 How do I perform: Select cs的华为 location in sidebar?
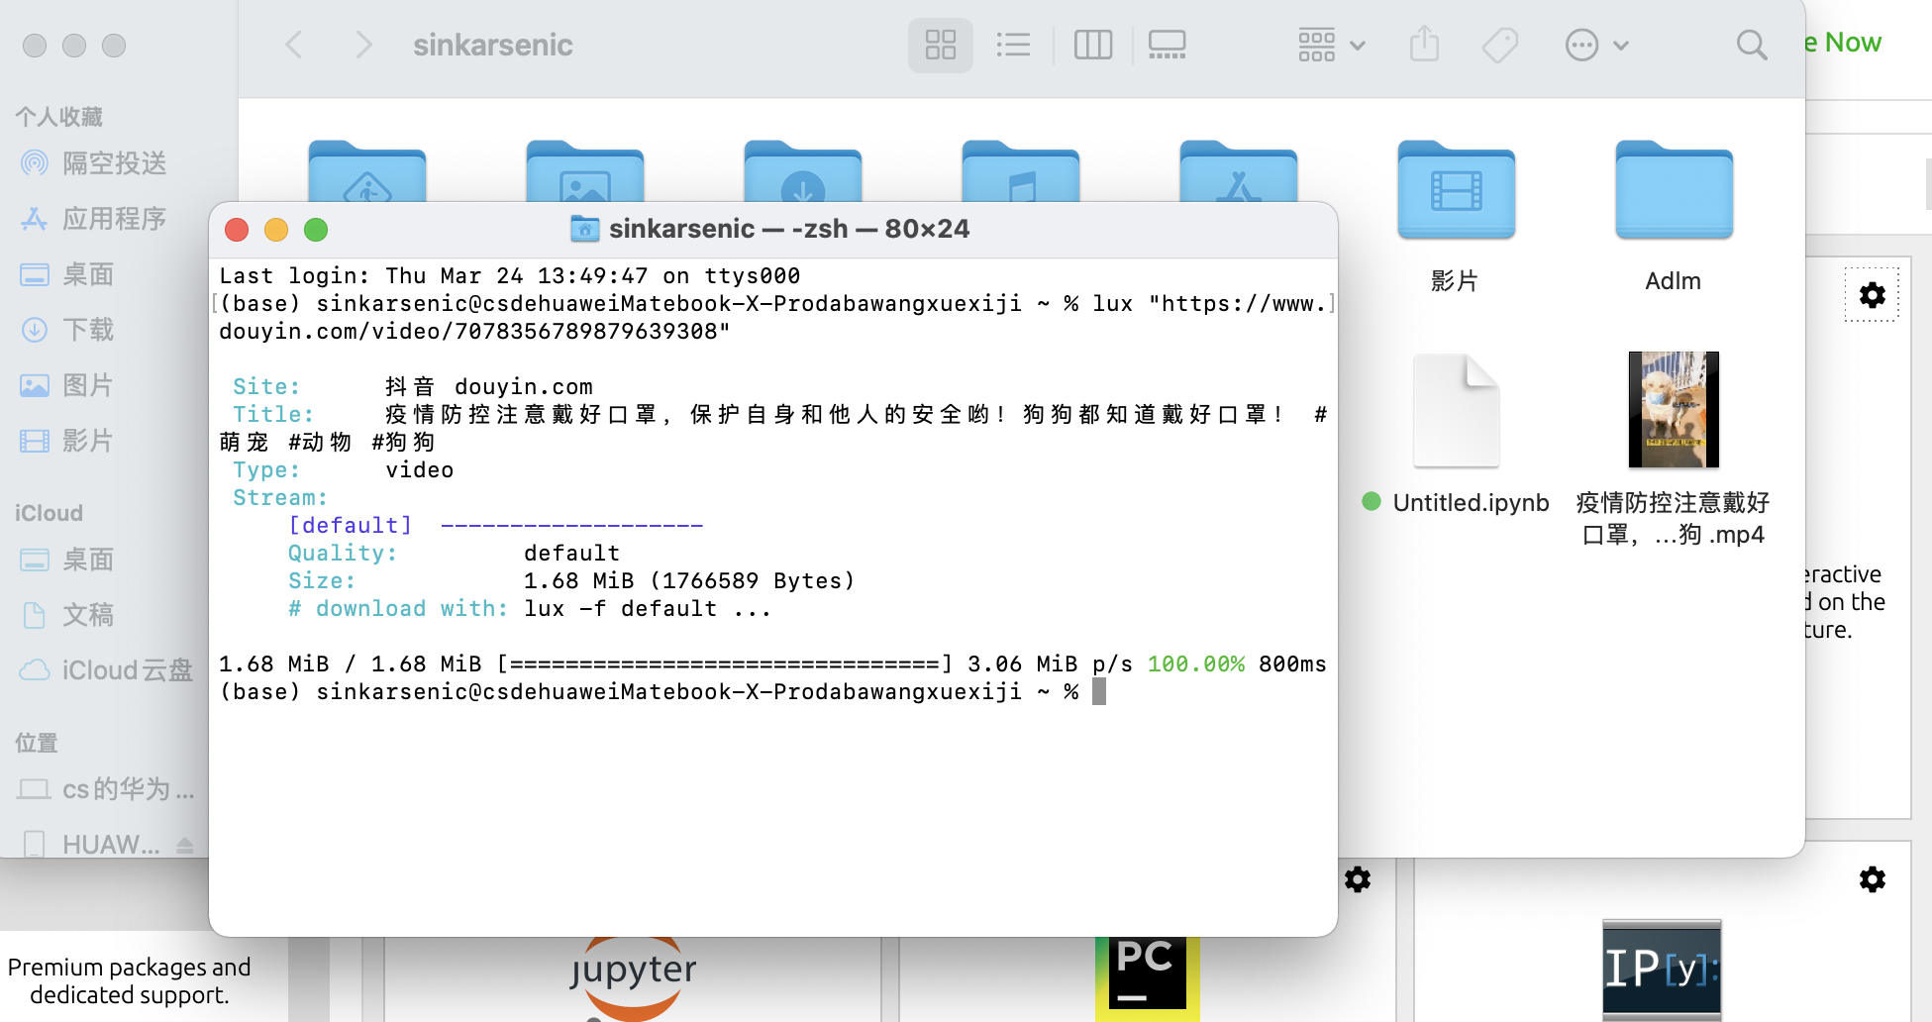pyautogui.click(x=106, y=789)
